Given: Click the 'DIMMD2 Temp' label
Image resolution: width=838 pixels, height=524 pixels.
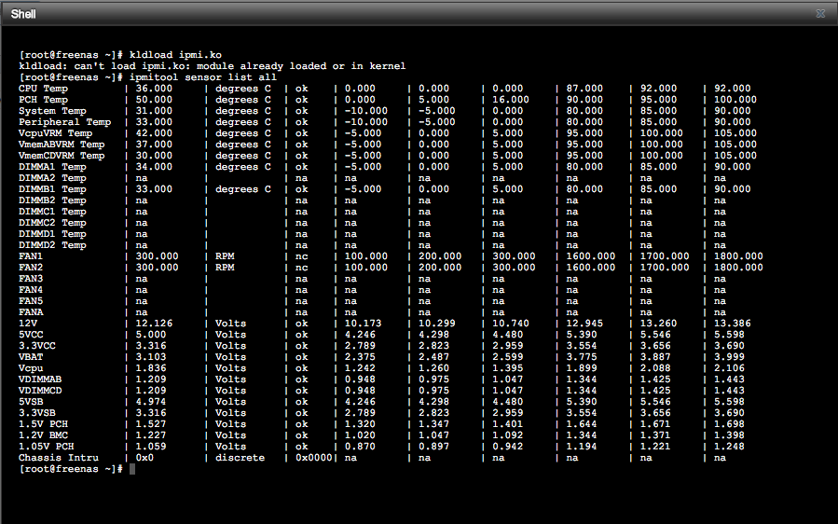Looking at the screenshot, I should pyautogui.click(x=52, y=246).
